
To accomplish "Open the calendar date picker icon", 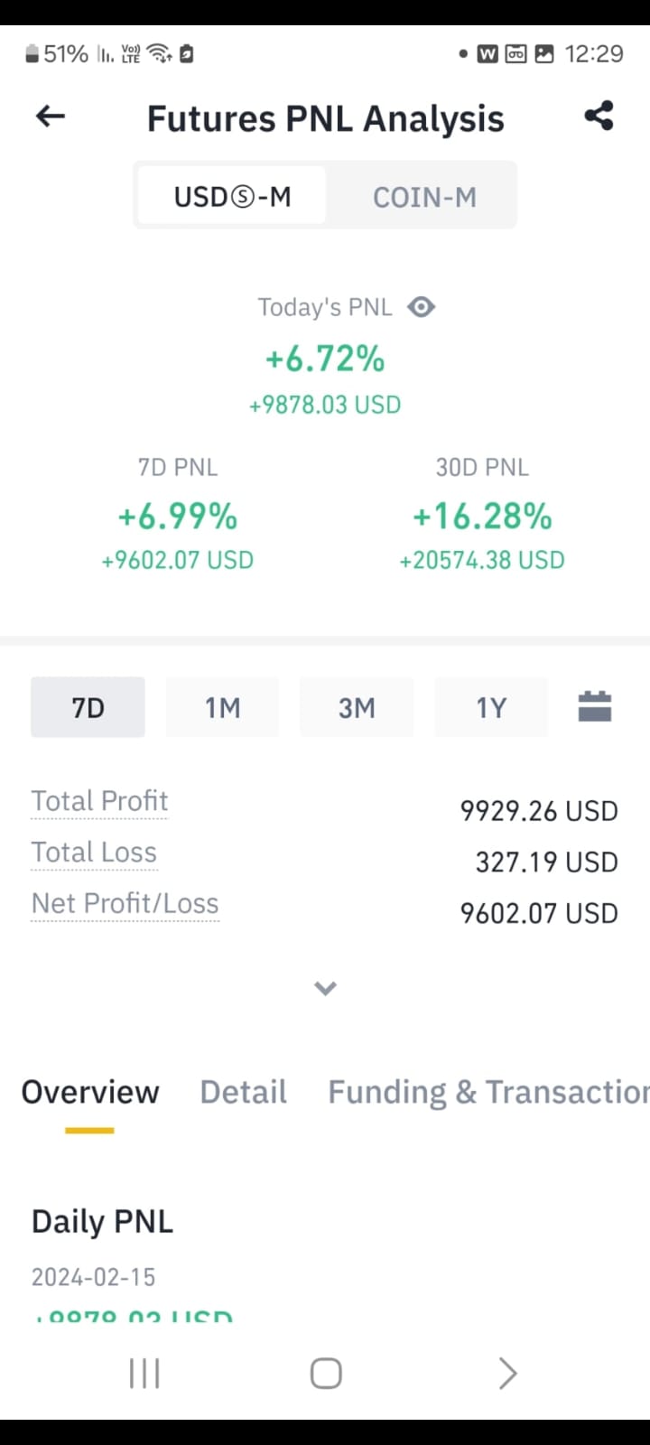I will (594, 707).
